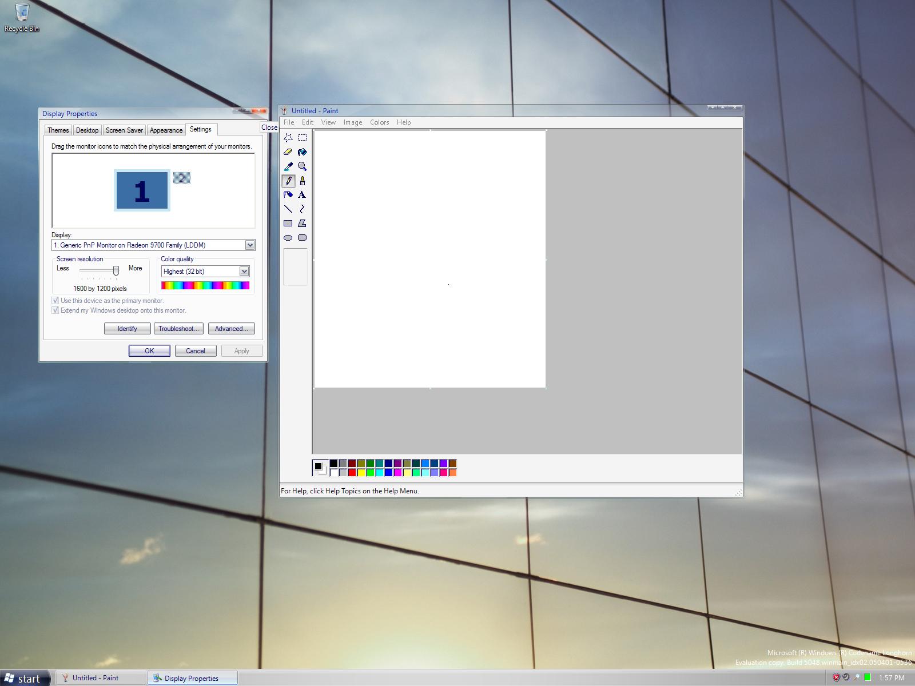915x686 pixels.
Task: Switch to the Screen Saver tab
Action: 124,130
